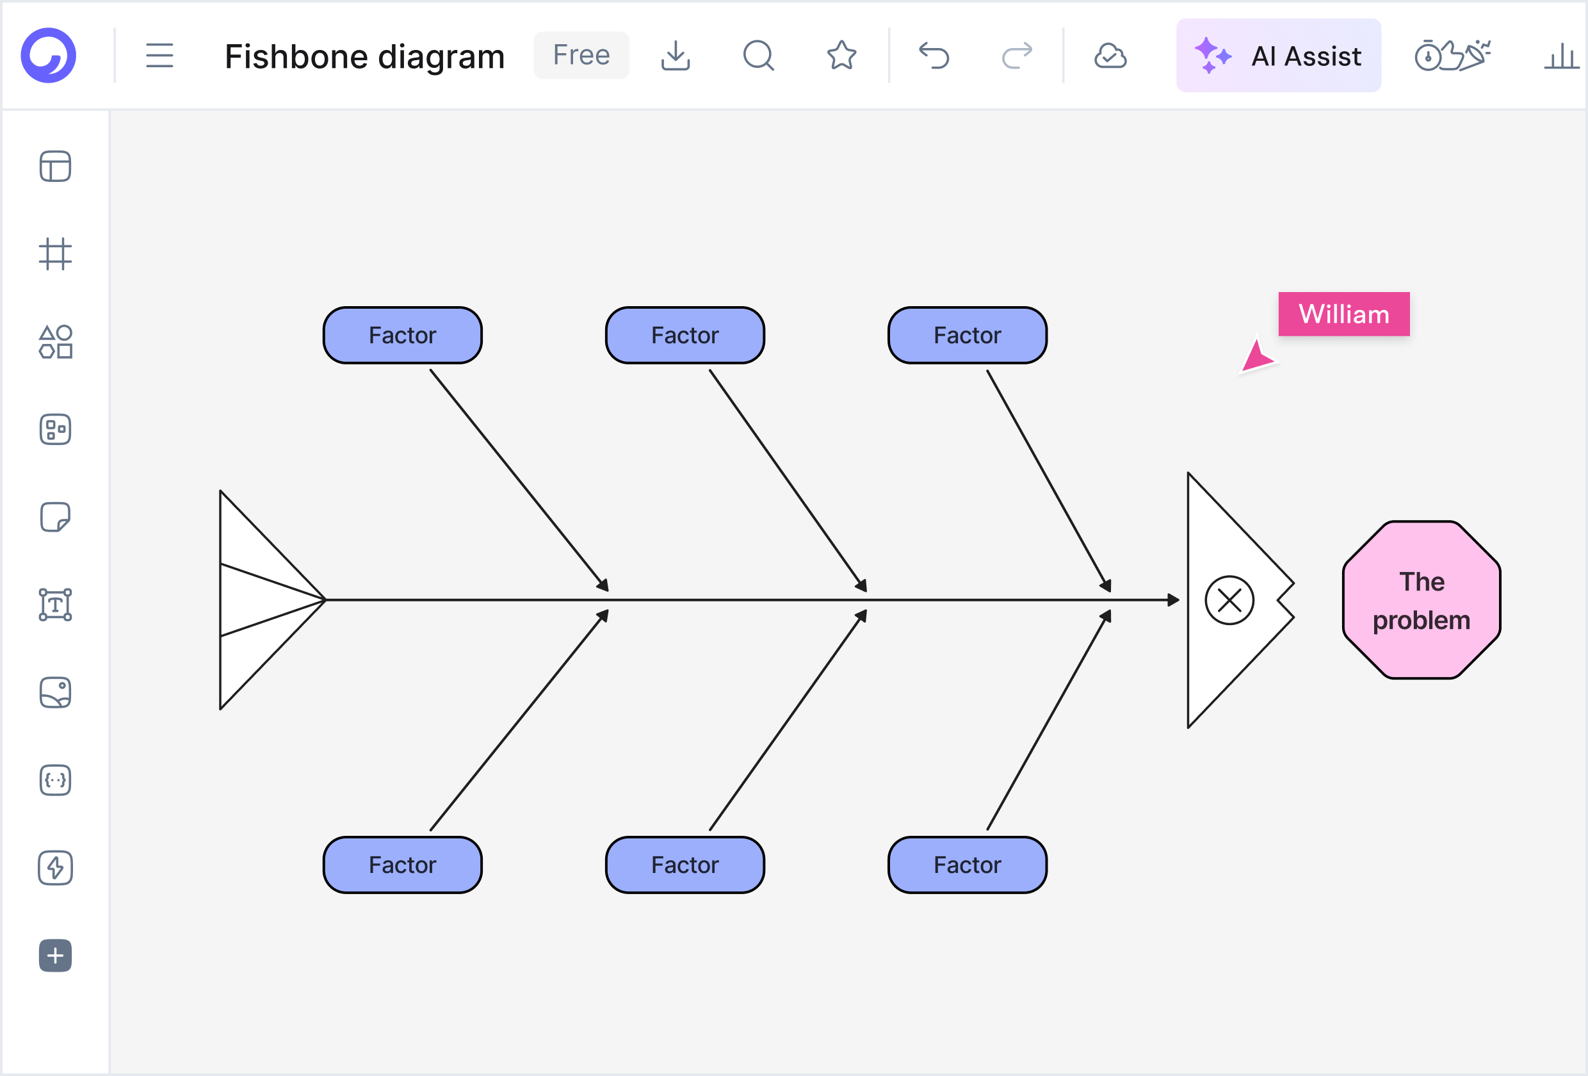Select the bottom-middle Factor box
This screenshot has width=1588, height=1076.
[685, 865]
